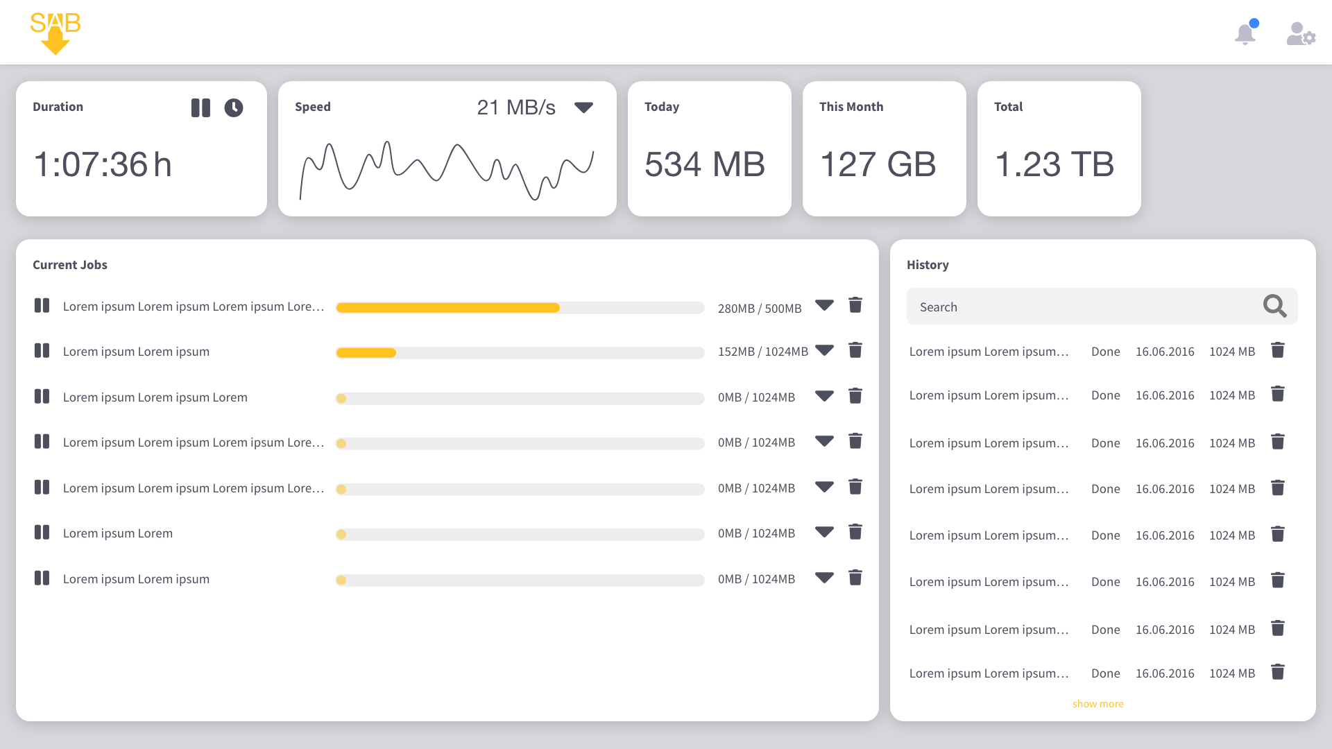Open the notifications bell
The width and height of the screenshot is (1332, 749).
(x=1246, y=33)
